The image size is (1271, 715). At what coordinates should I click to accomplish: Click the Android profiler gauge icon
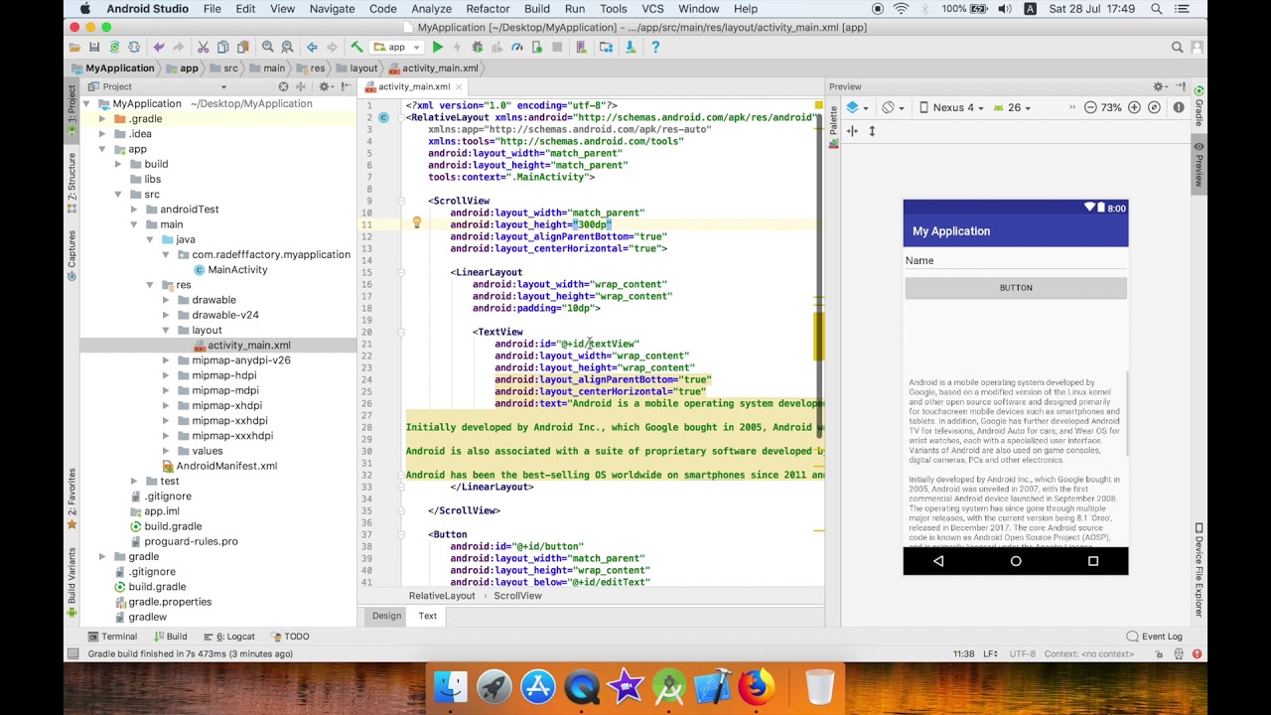517,47
